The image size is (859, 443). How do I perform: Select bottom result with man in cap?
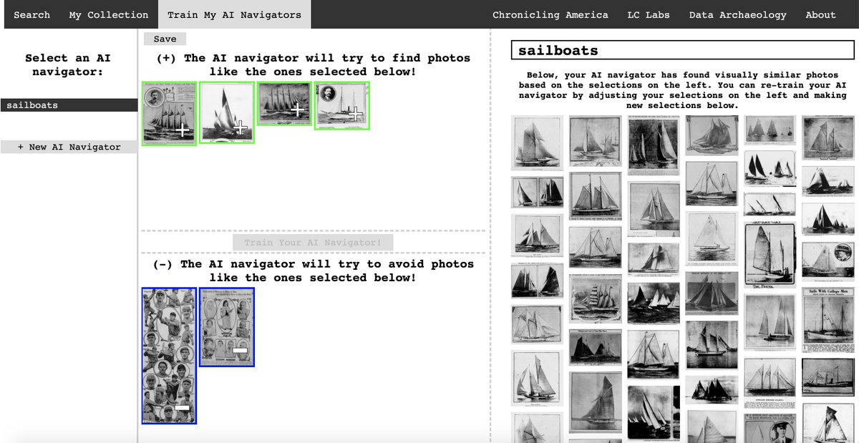pyautogui.click(x=770, y=428)
